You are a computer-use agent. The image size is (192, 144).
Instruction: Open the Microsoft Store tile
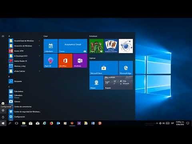click(104, 68)
